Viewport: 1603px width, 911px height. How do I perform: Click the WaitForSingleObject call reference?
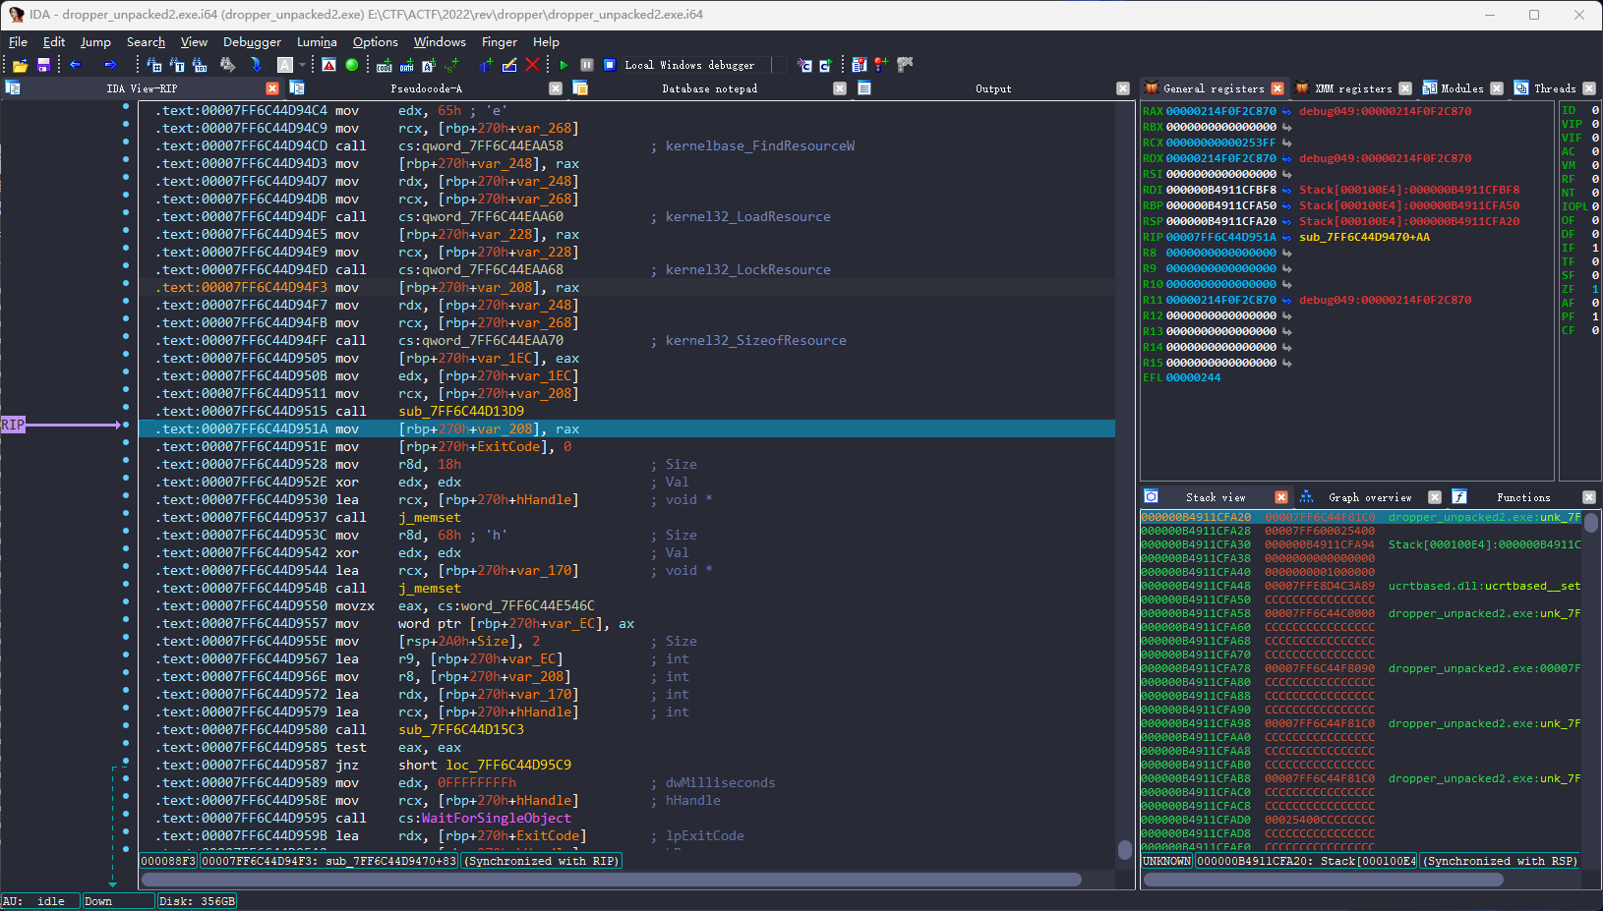point(496,818)
